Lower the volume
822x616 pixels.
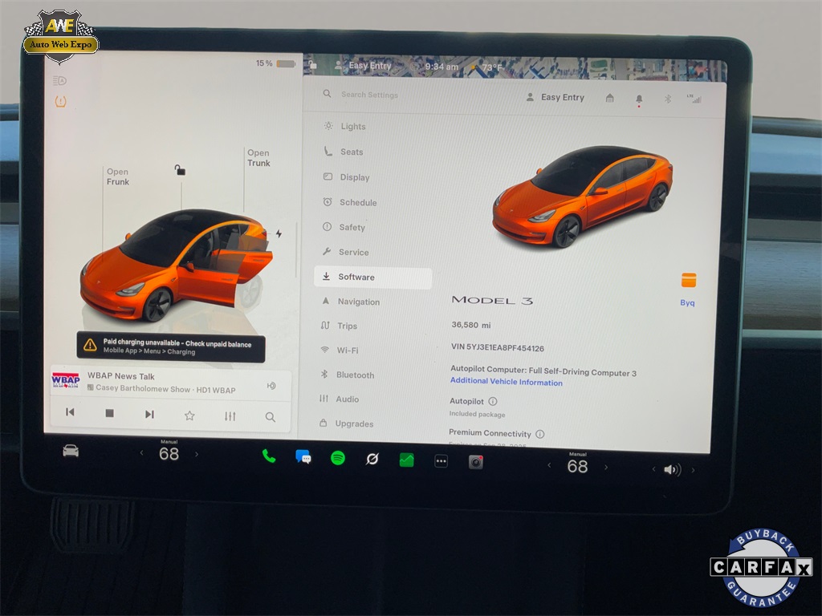click(653, 468)
